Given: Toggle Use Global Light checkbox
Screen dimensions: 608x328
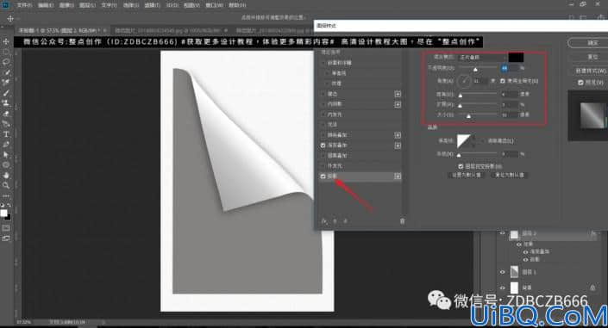Looking at the screenshot, I should (503, 81).
